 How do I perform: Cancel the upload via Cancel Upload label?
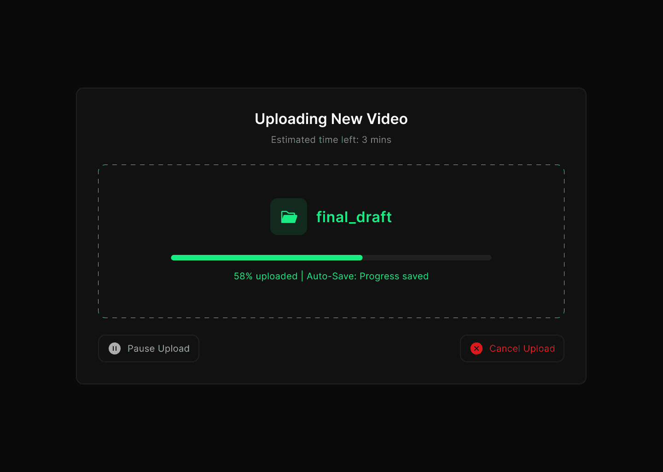click(x=522, y=348)
